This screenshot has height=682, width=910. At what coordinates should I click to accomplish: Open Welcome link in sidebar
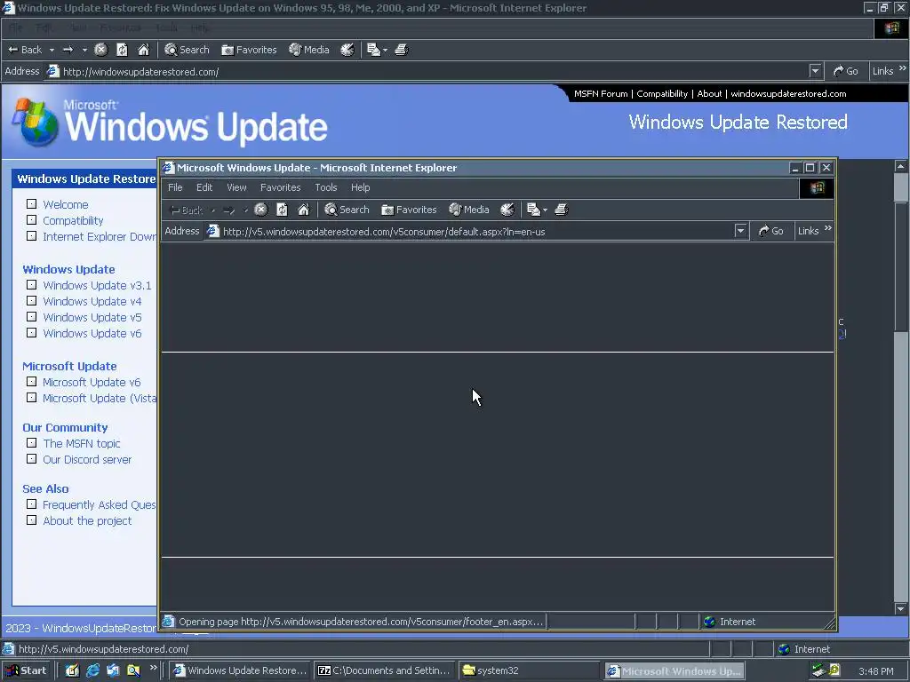(66, 205)
